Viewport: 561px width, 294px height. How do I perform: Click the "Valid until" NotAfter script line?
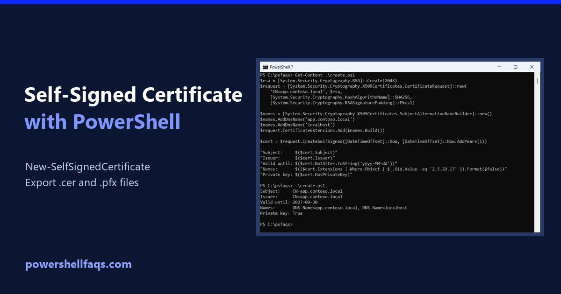point(329,163)
